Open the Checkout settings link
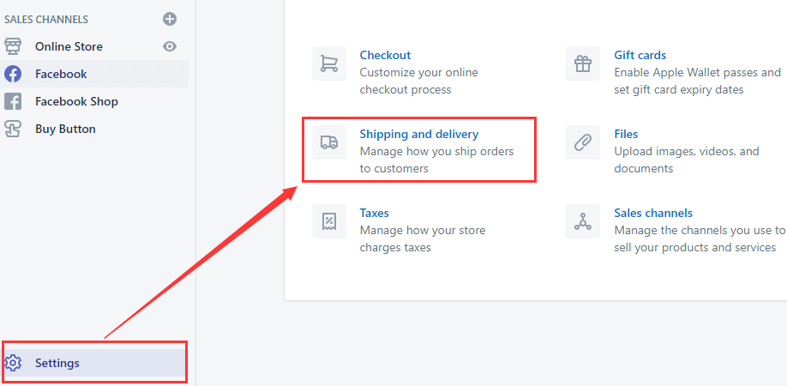Screen dimensions: 787x386 385,55
